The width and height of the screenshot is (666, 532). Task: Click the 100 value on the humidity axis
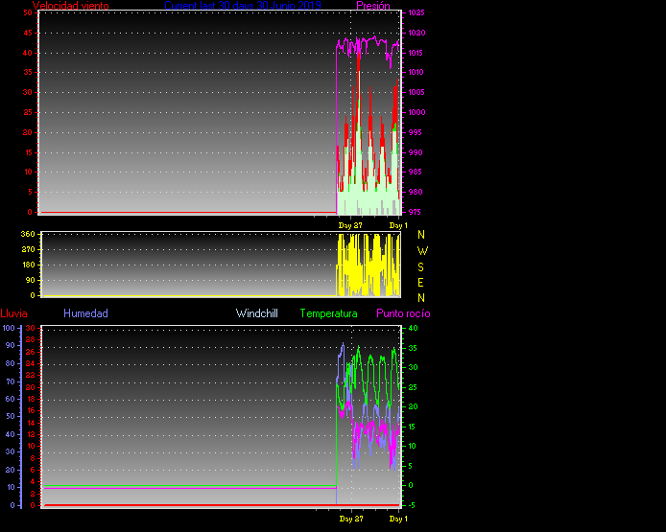(x=9, y=328)
